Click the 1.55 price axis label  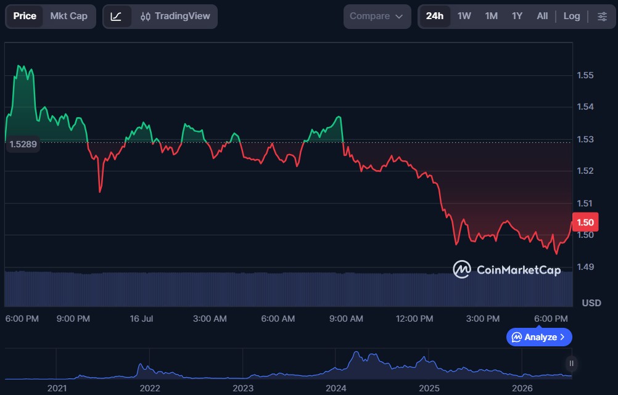pos(585,75)
